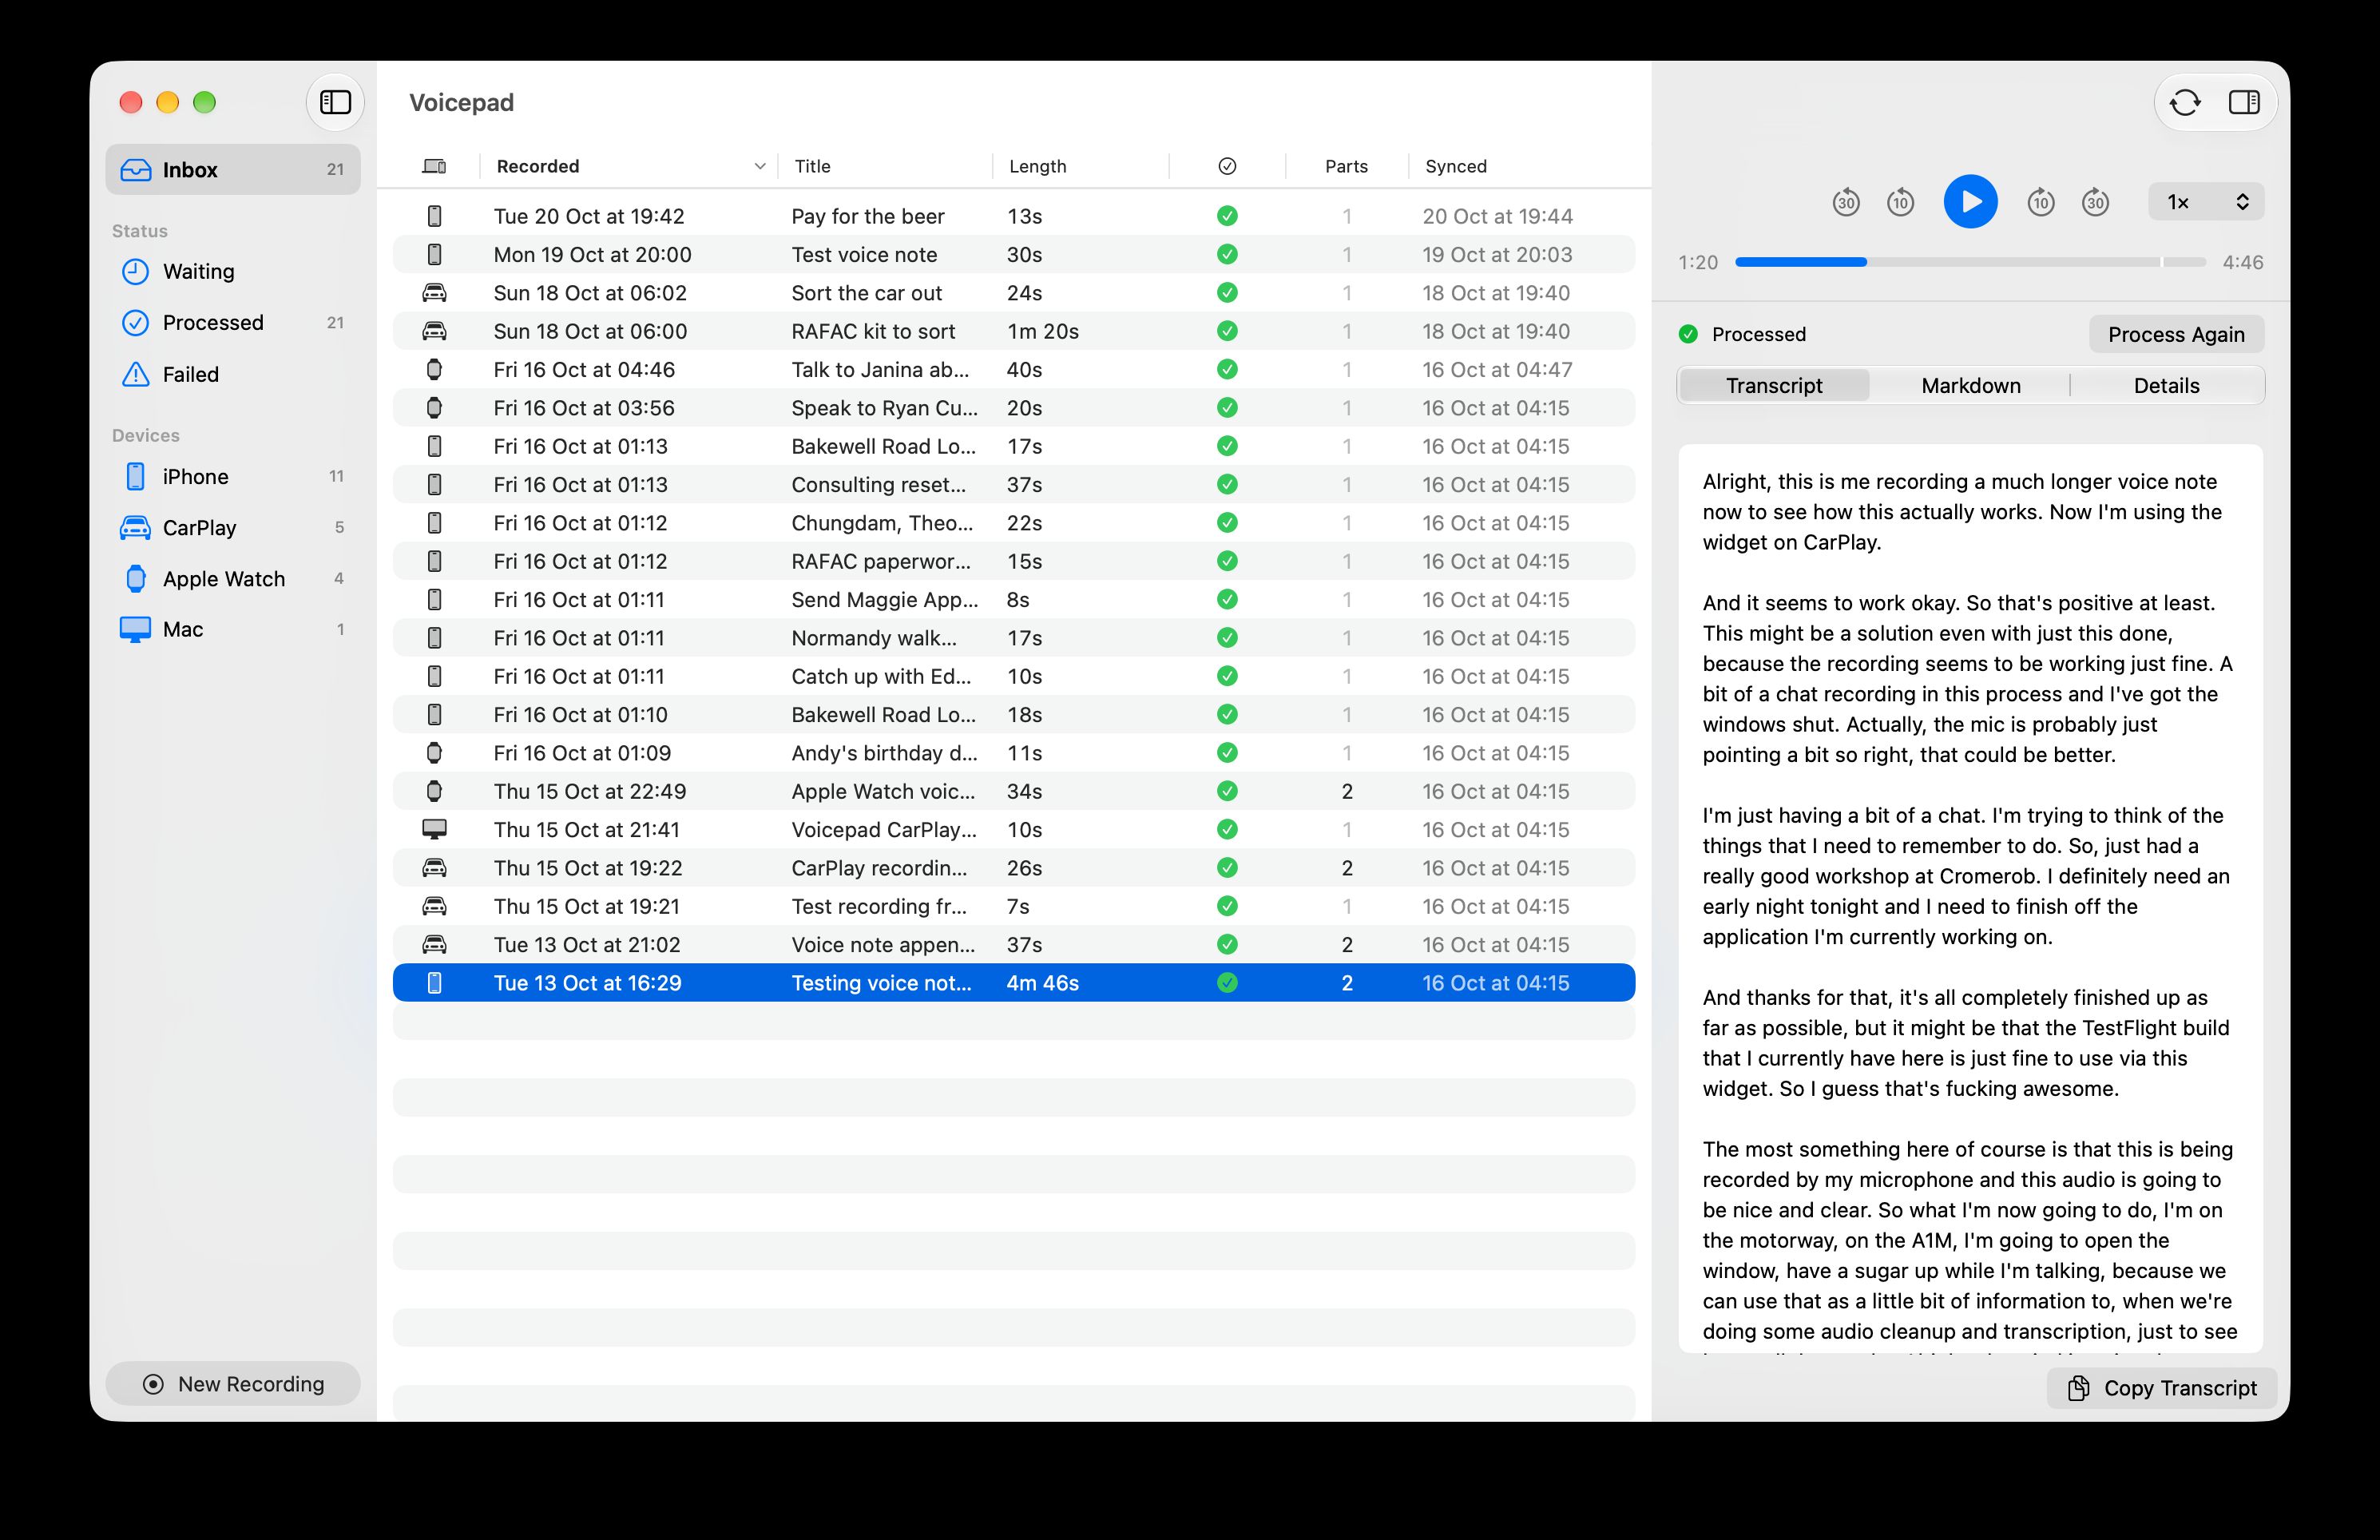Click green check on 'Normandy walk...' row
Image resolution: width=2380 pixels, height=1540 pixels.
(1228, 638)
